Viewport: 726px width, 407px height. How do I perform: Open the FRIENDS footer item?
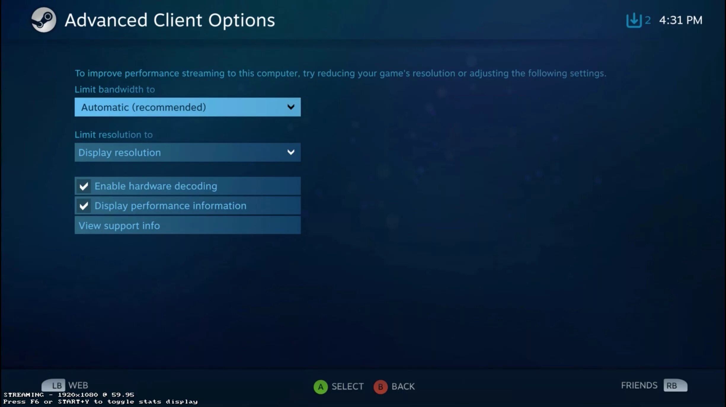[639, 385]
